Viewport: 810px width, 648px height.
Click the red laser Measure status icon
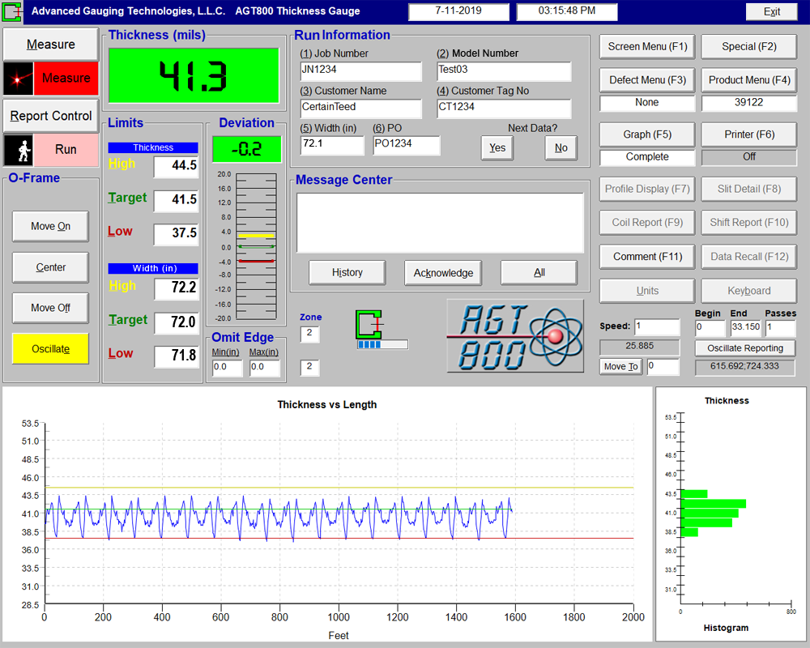click(x=19, y=79)
